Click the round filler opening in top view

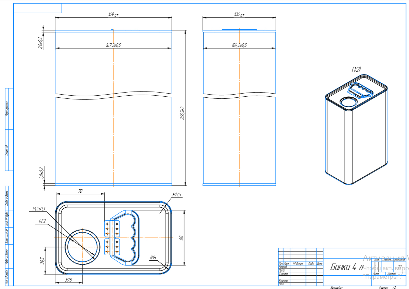tap(82, 247)
